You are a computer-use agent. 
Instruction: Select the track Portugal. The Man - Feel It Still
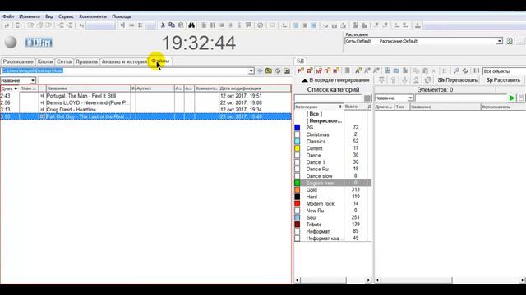pos(81,96)
